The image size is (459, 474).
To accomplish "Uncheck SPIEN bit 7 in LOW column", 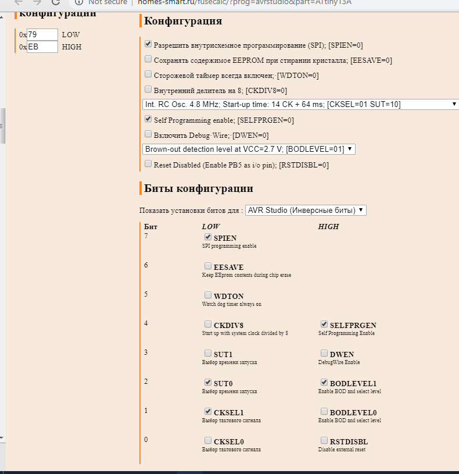I will click(x=208, y=237).
